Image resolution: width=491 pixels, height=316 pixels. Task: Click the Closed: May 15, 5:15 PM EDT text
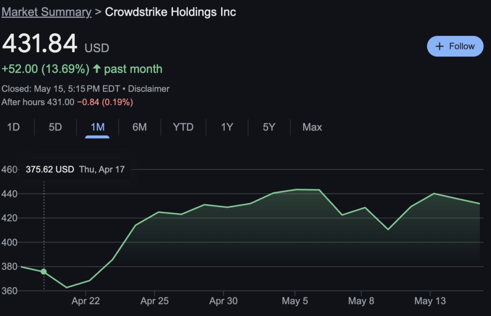pos(61,89)
